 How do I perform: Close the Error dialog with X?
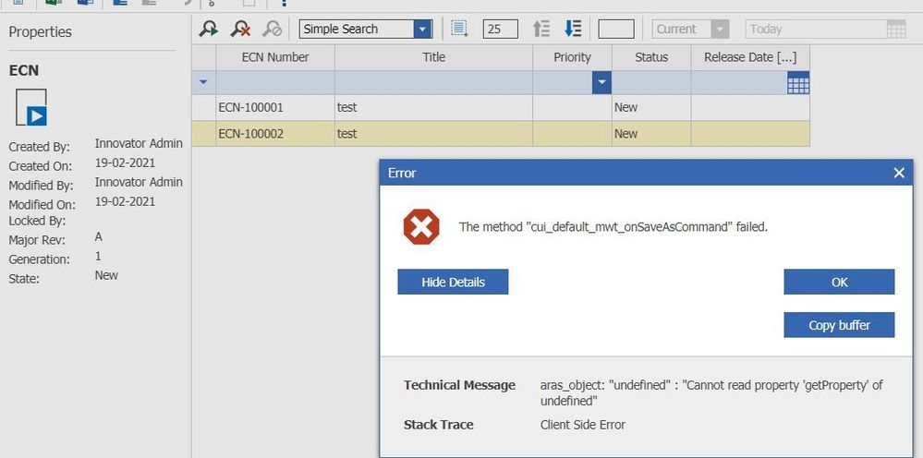coord(899,173)
